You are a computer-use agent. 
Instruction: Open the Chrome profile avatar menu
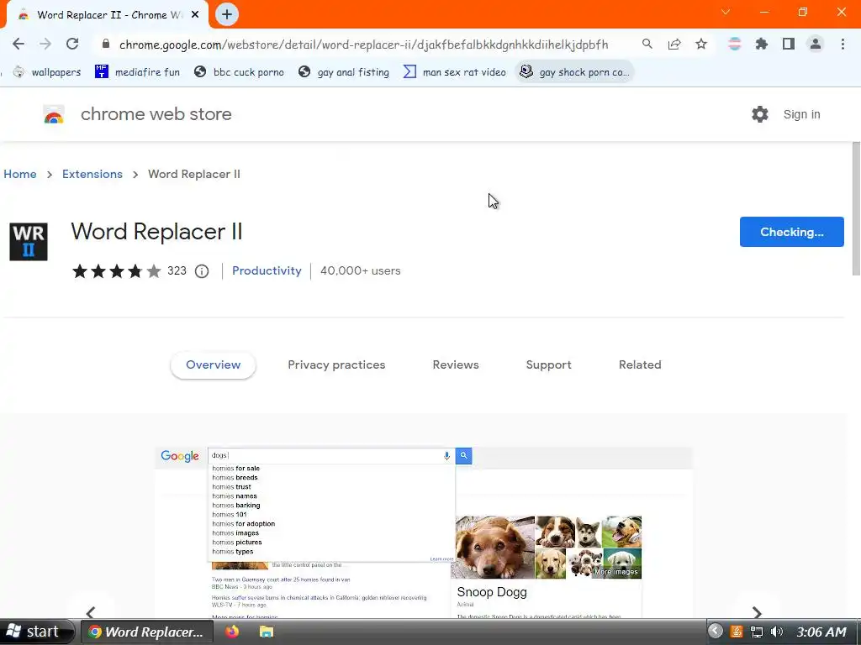pos(816,44)
